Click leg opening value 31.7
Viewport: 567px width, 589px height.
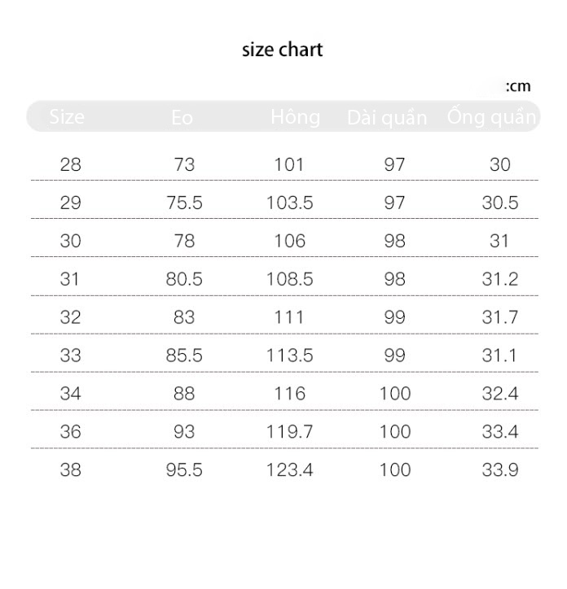click(x=500, y=317)
